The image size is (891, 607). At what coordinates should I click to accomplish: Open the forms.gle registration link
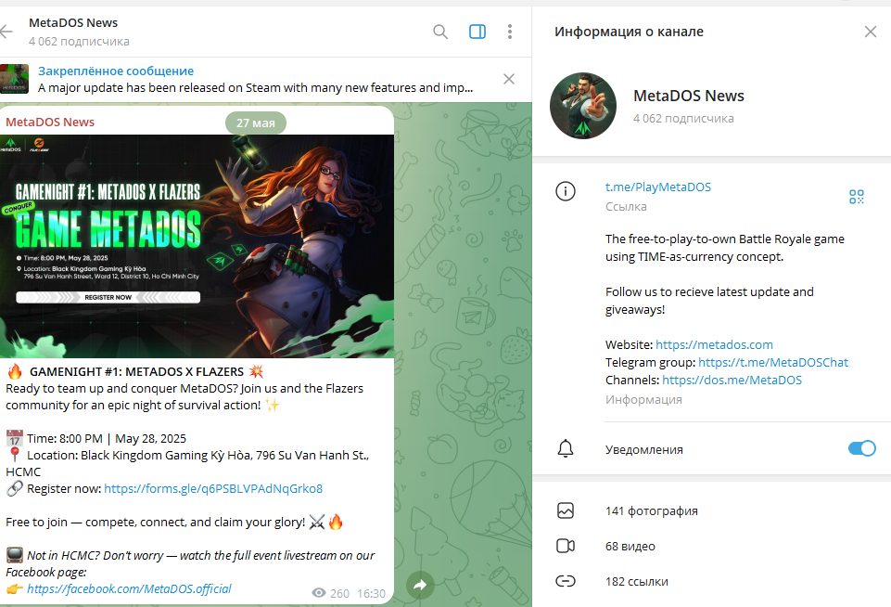coord(213,489)
